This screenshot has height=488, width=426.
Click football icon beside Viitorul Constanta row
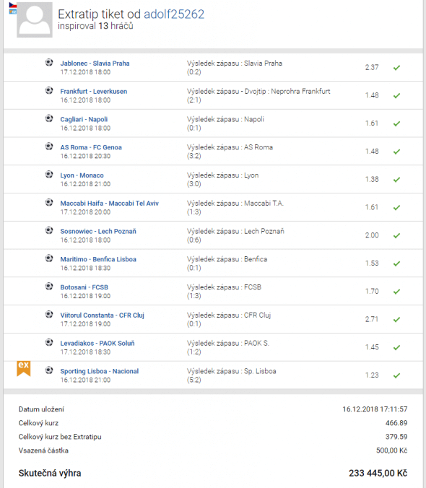tap(49, 314)
